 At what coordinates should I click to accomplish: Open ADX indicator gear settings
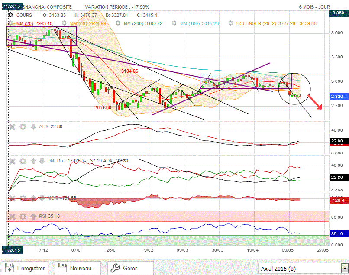coord(23,127)
